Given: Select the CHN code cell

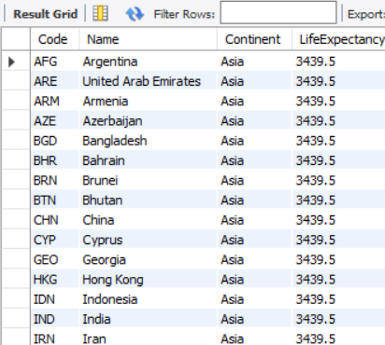Looking at the screenshot, I should tap(55, 220).
